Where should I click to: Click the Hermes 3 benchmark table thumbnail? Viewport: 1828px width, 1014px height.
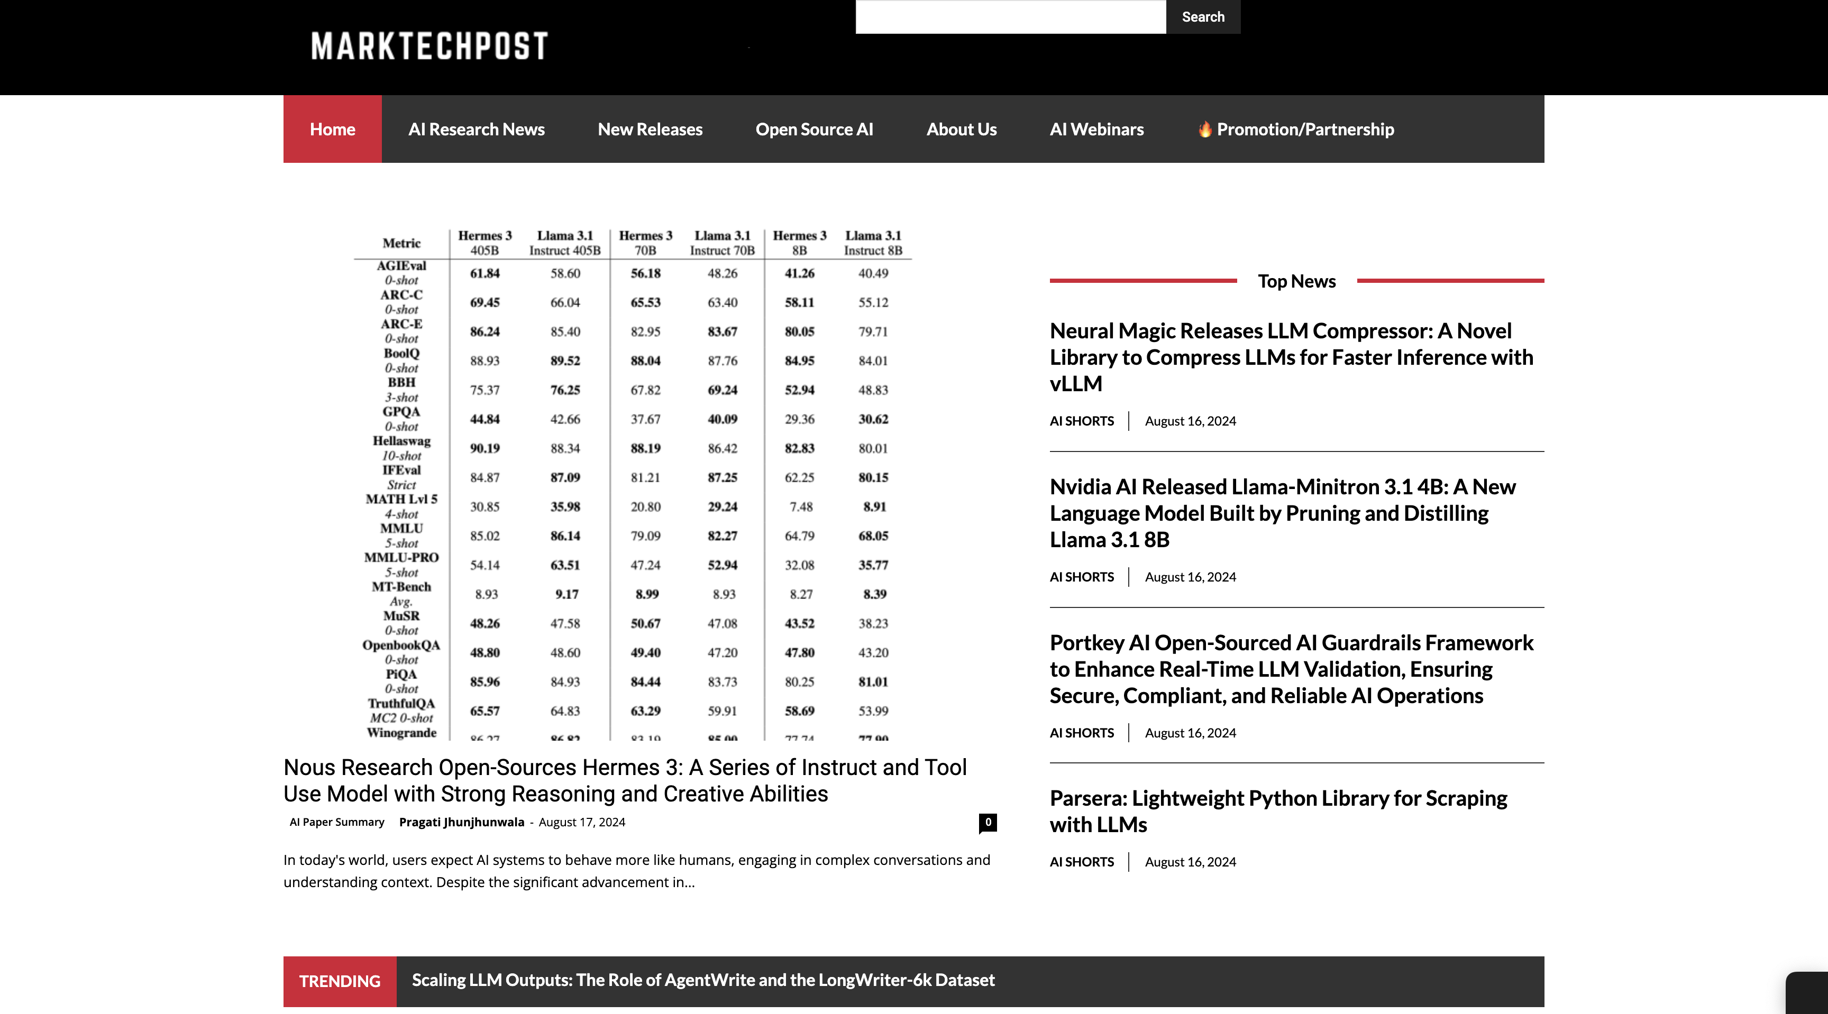632,484
